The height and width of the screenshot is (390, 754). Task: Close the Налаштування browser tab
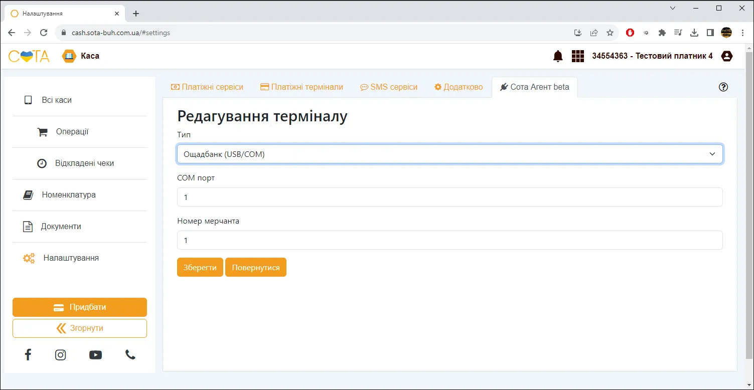[117, 14]
